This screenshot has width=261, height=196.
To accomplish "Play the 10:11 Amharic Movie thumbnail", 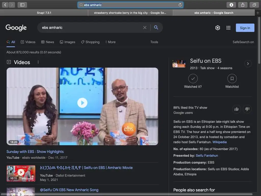I will point(21,173).
